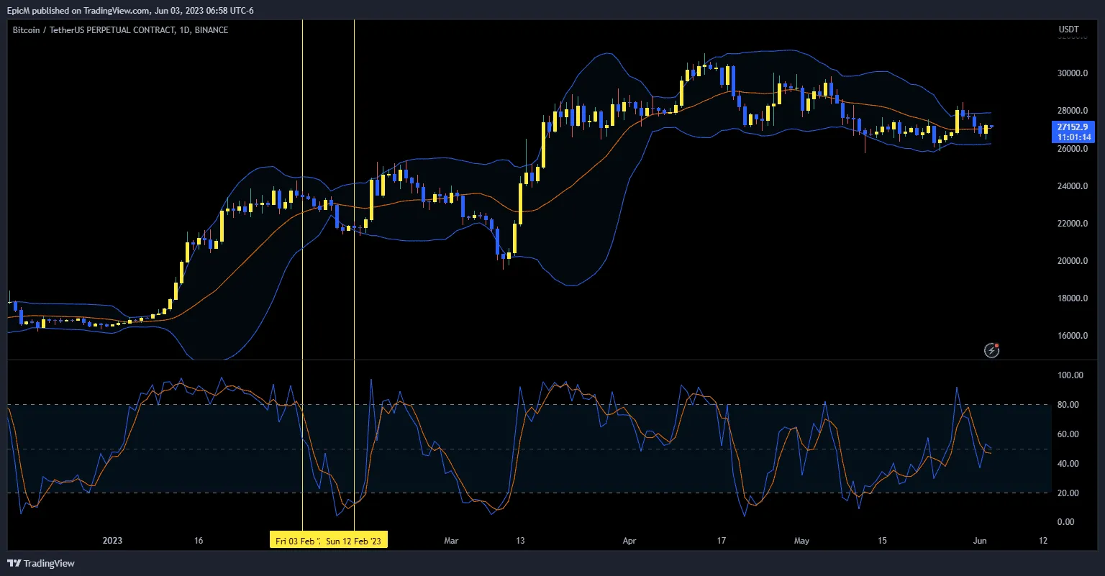The height and width of the screenshot is (576, 1105).
Task: Click the Mar label on the time axis
Action: coord(451,540)
